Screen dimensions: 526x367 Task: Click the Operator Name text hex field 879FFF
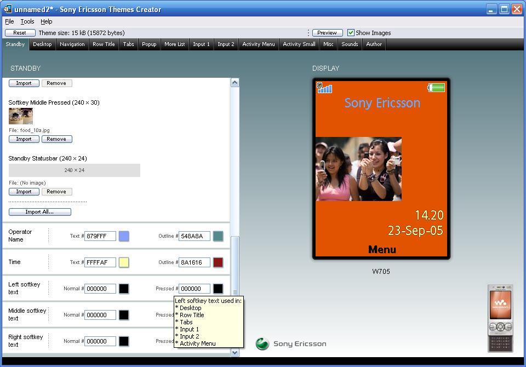tap(100, 236)
